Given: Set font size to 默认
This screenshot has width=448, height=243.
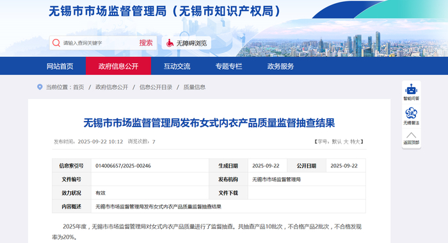Looking at the screenshot, I should pos(336,141).
